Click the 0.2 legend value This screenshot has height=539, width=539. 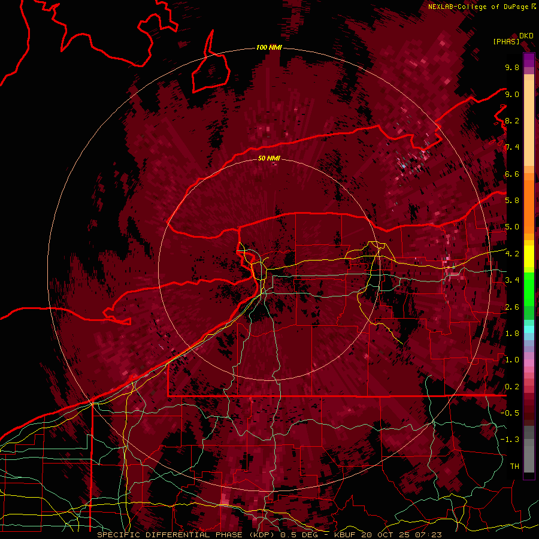tap(512, 387)
